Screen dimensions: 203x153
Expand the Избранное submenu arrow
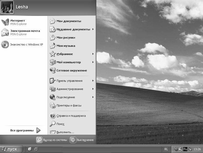[93, 54]
